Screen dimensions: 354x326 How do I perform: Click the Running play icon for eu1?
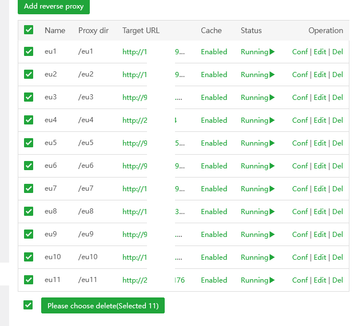(x=272, y=52)
